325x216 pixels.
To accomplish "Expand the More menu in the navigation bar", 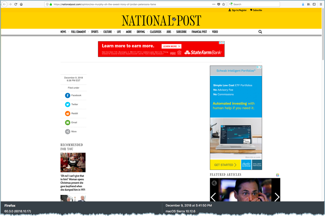I will [x=129, y=32].
